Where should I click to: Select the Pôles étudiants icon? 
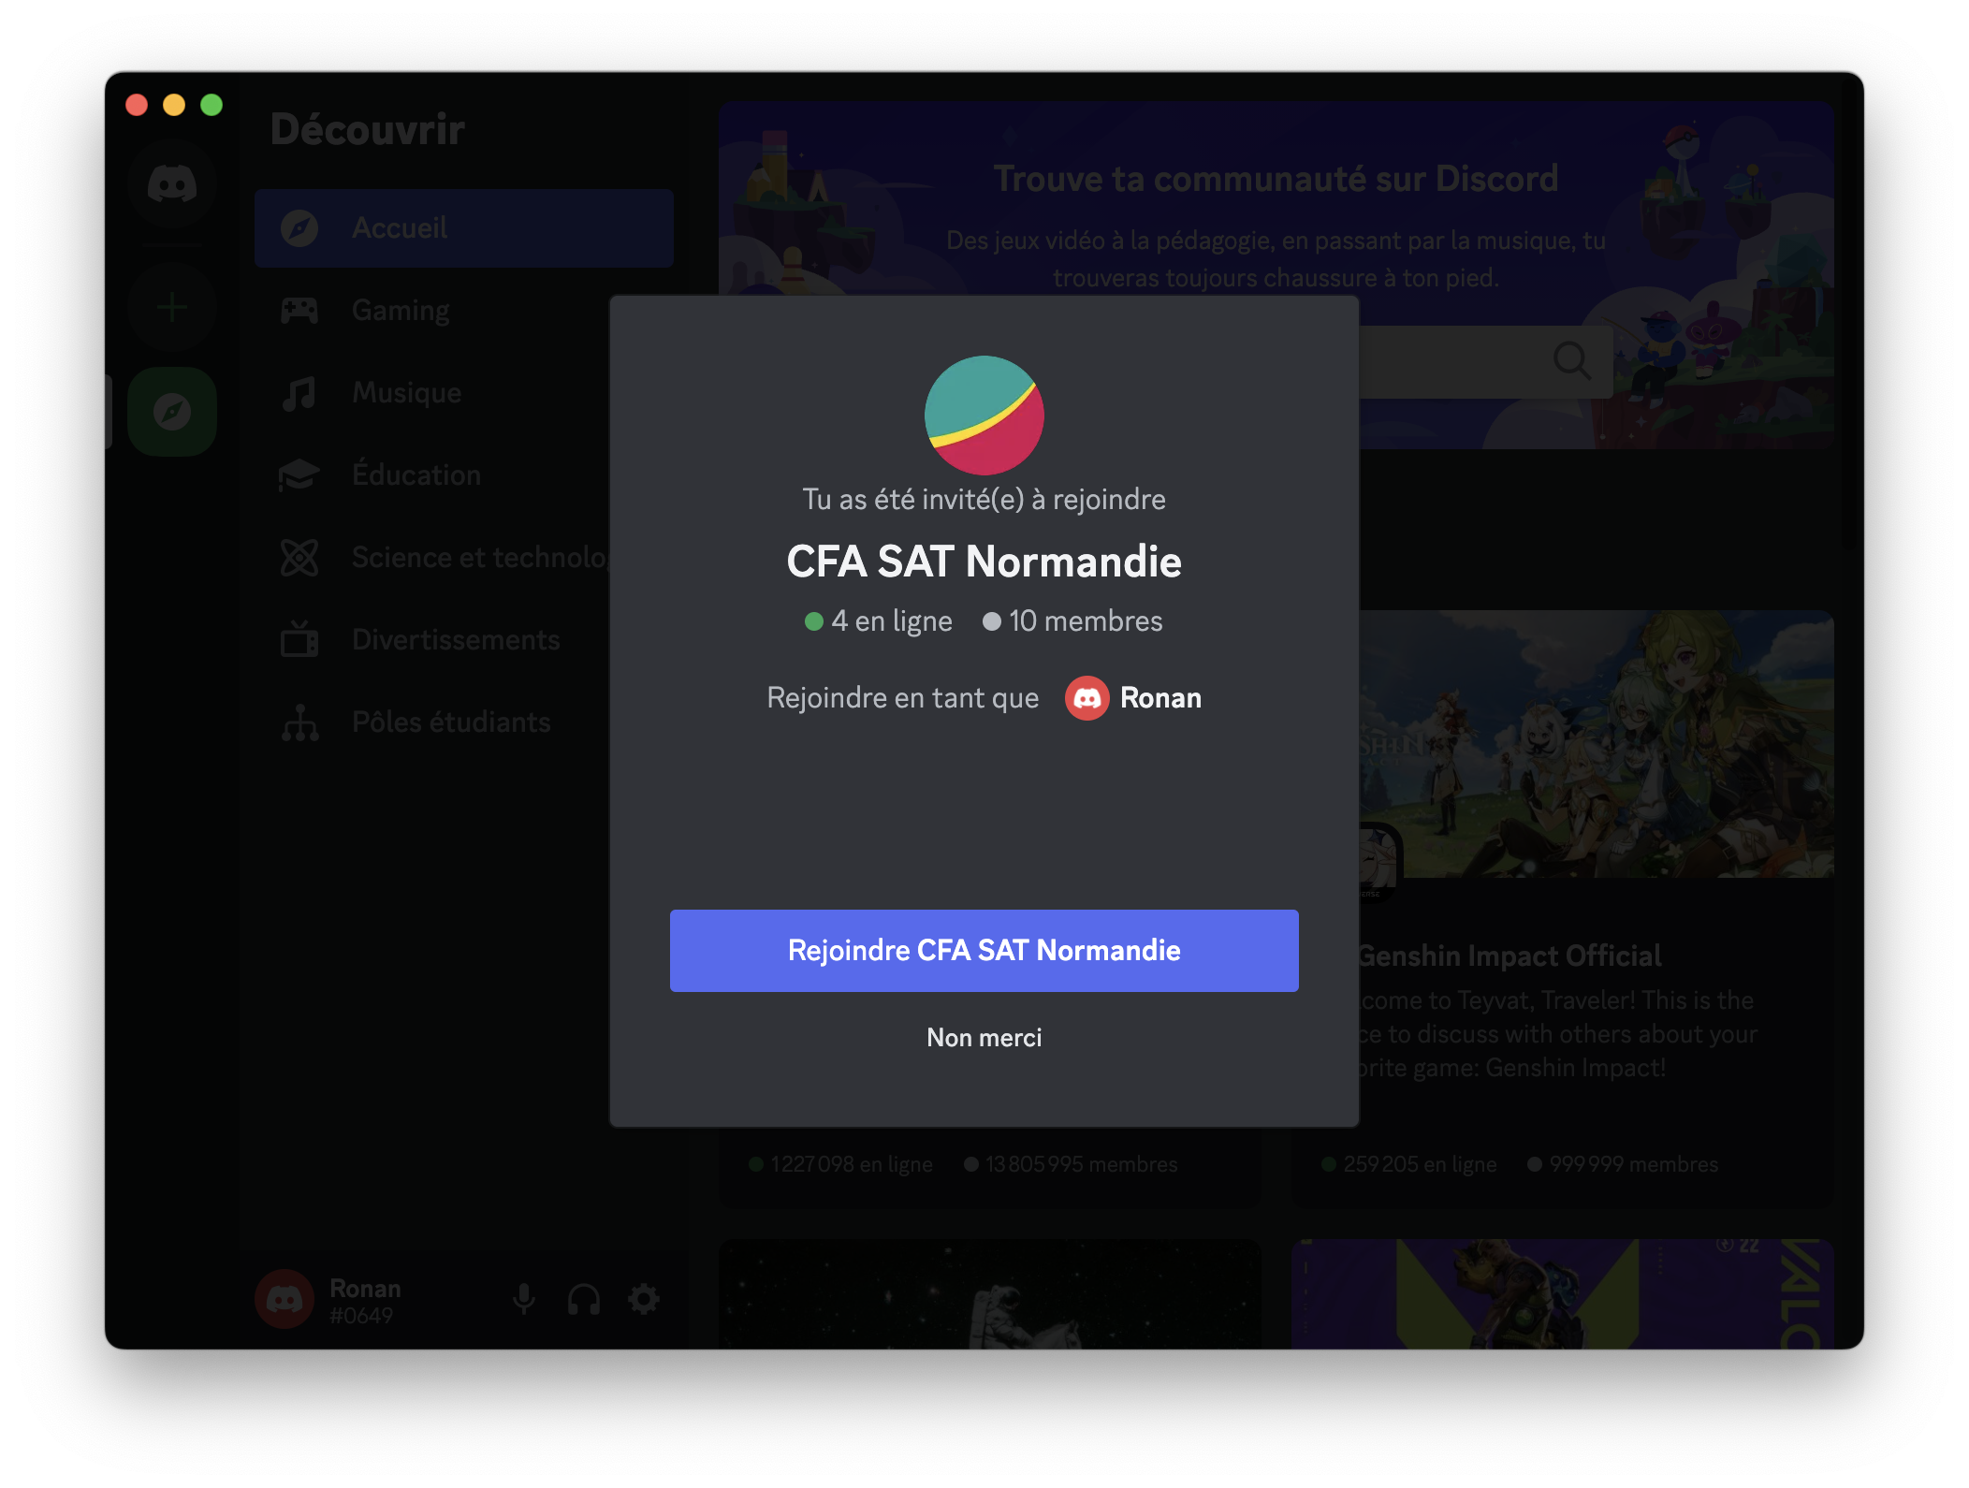(300, 721)
